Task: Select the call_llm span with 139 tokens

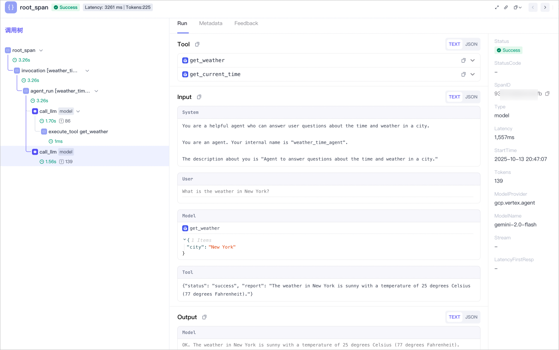Action: (48, 152)
